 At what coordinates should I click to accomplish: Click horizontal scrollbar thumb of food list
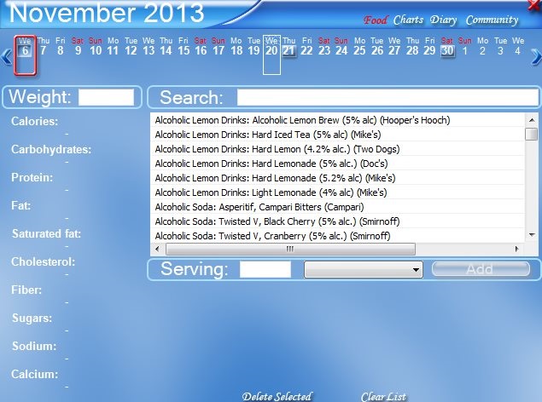click(x=290, y=249)
